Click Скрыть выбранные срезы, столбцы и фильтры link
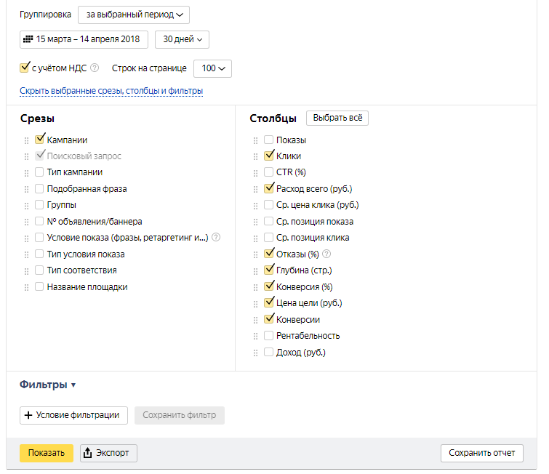This screenshot has width=549, height=474. pyautogui.click(x=111, y=91)
